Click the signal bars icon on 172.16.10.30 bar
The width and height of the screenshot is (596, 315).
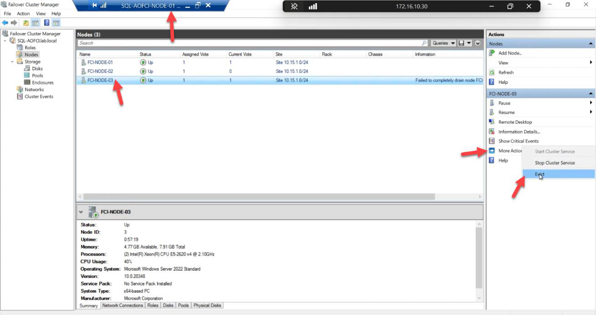(x=313, y=6)
